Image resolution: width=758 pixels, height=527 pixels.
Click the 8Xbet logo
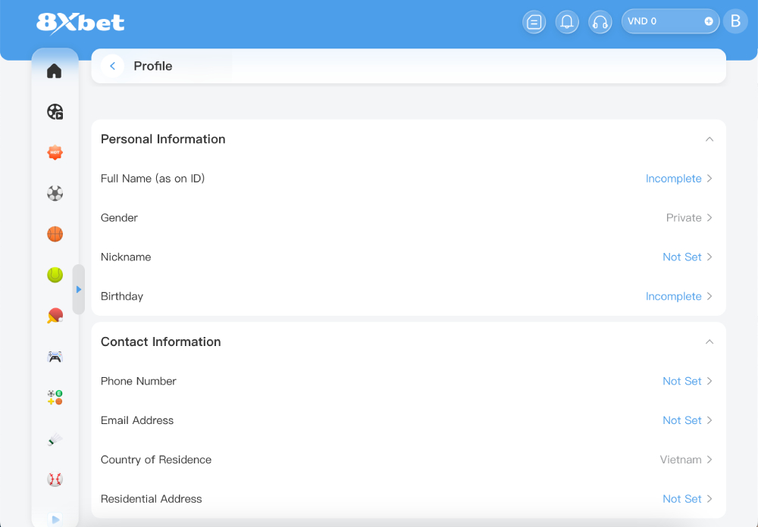click(80, 23)
